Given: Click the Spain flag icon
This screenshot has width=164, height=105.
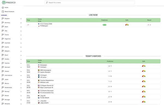Looking at the screenshot, I should [3, 27].
